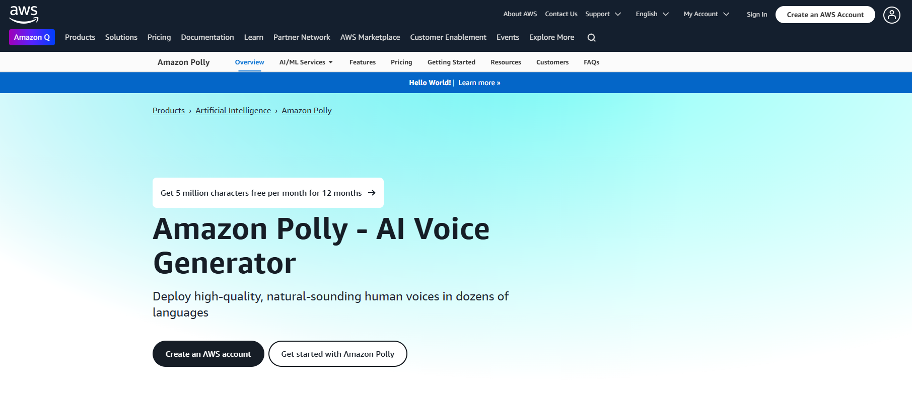The width and height of the screenshot is (912, 395).
Task: Click the AWS logo
Action: tap(24, 14)
